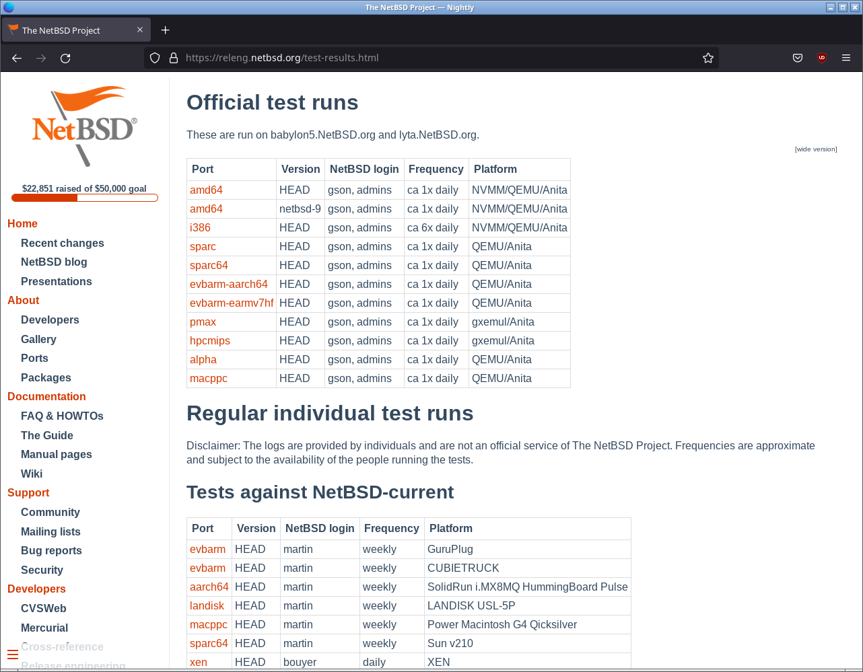Go to NetBSD blog
This screenshot has height=672, width=863.
pyautogui.click(x=54, y=262)
